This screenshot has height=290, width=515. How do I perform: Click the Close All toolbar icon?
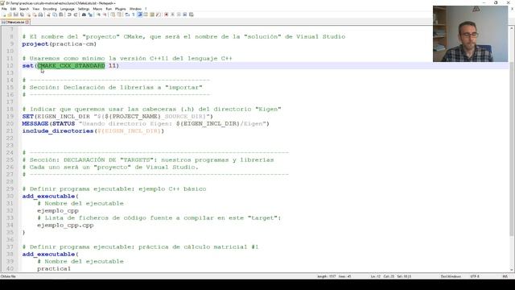click(35, 14)
